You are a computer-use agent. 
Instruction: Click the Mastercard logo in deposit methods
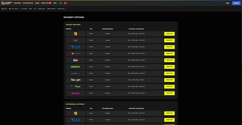point(75,54)
